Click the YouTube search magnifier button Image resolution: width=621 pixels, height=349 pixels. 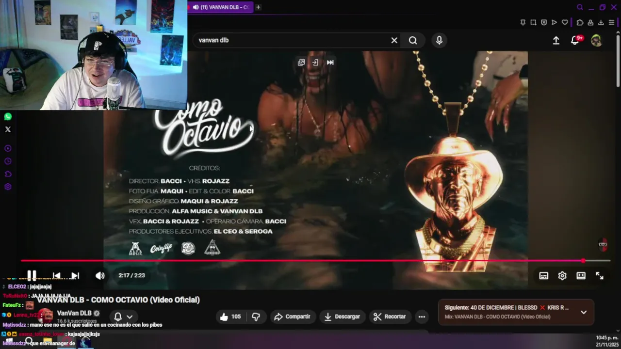click(x=413, y=40)
